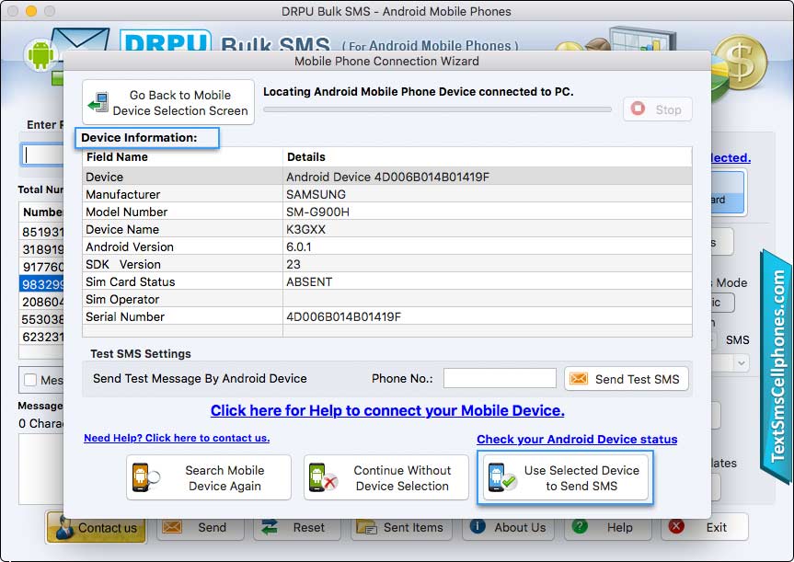The width and height of the screenshot is (794, 562).
Task: Select the Manufacturer SAMSUNG row
Action: [386, 194]
